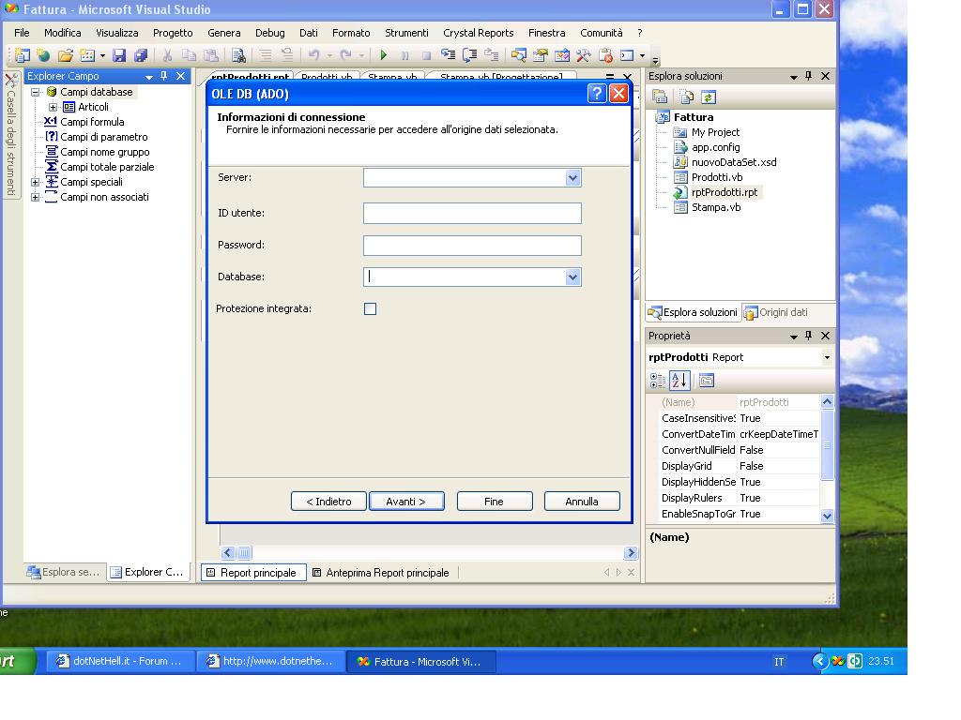Screen dimensions: 961x720
Task: Open the Toolbox toolbar icon
Action: [x=584, y=55]
